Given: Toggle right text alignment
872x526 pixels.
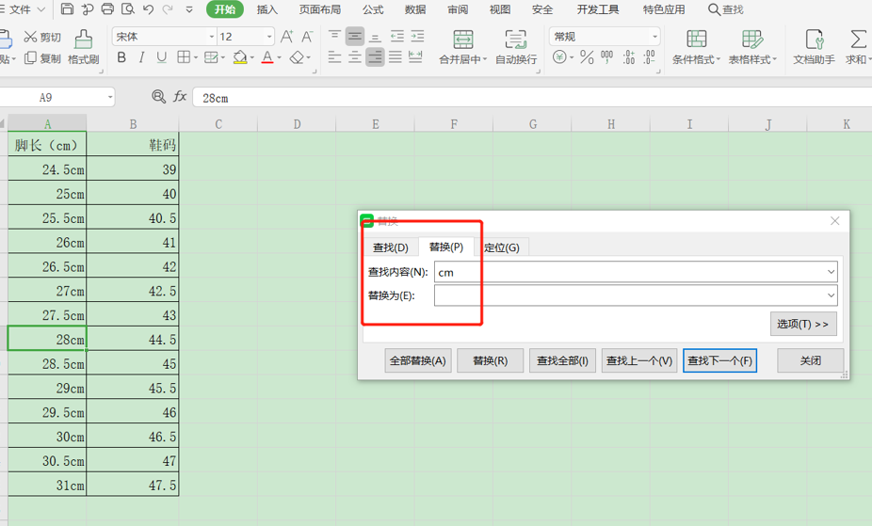Looking at the screenshot, I should (x=376, y=56).
